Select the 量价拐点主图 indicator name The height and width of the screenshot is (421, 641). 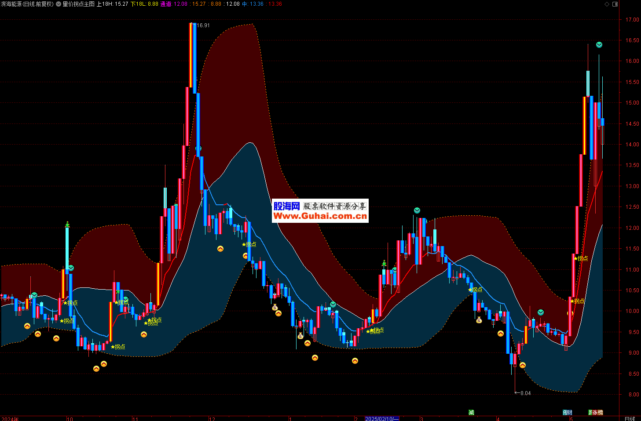point(78,4)
